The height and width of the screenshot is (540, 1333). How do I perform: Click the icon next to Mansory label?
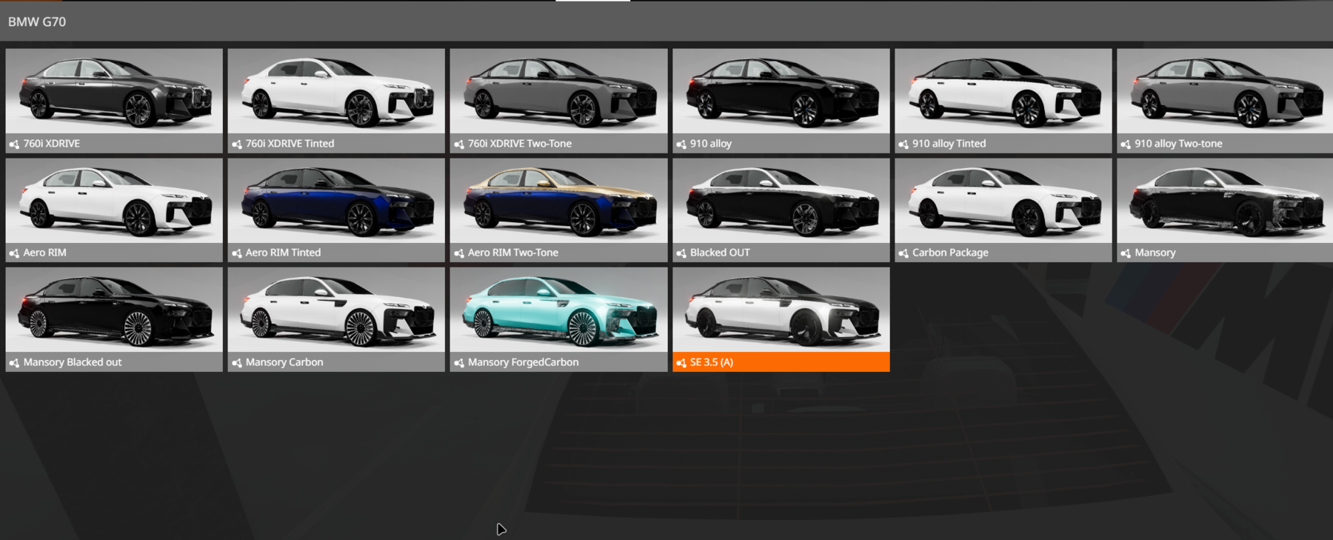coord(1126,253)
